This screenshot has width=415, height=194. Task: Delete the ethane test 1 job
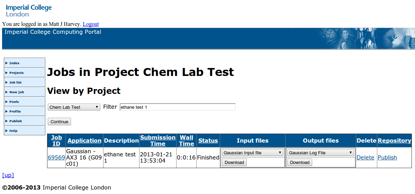(366, 157)
